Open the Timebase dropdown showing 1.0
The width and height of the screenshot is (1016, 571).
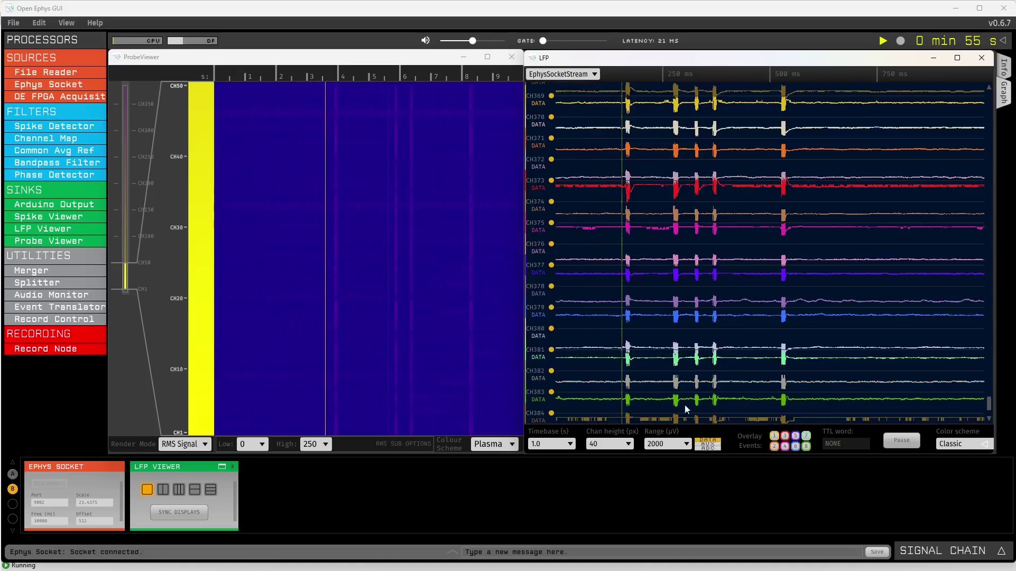click(551, 444)
